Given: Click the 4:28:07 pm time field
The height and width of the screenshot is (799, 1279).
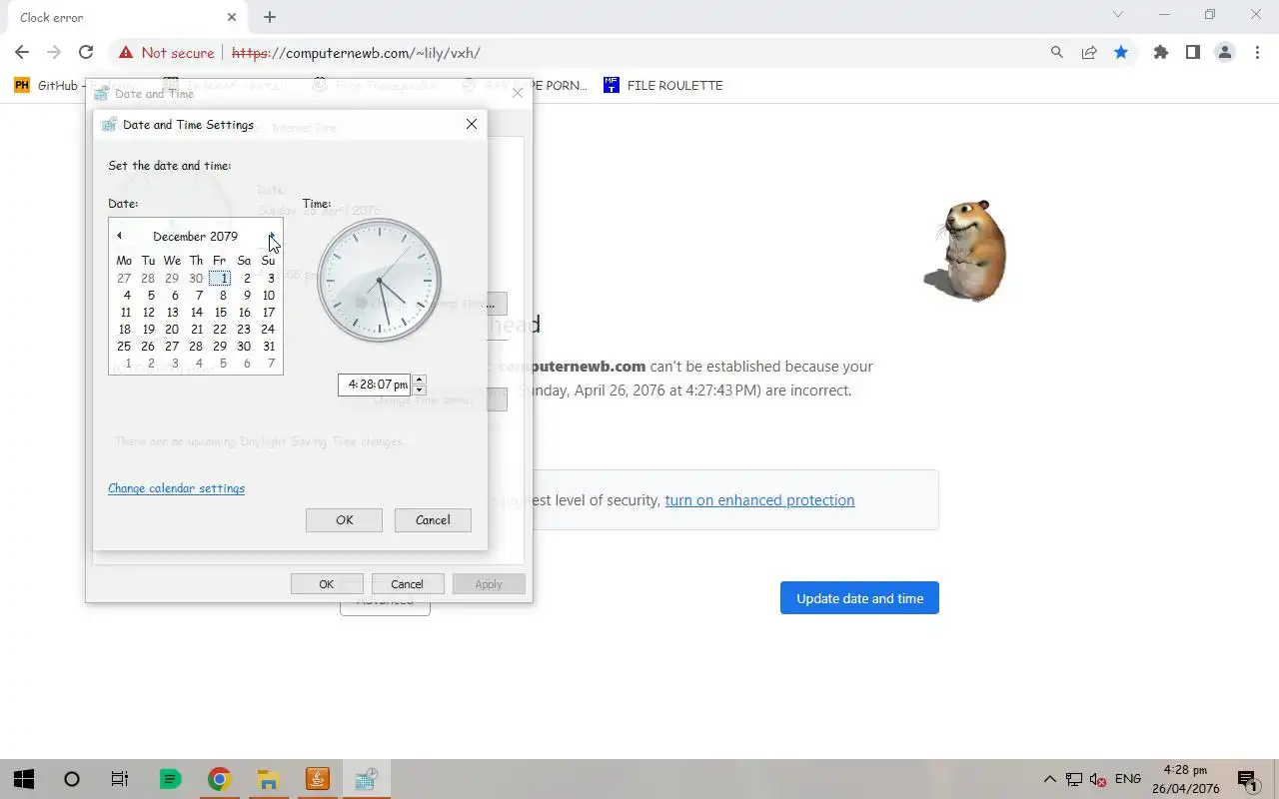Looking at the screenshot, I should coord(375,385).
